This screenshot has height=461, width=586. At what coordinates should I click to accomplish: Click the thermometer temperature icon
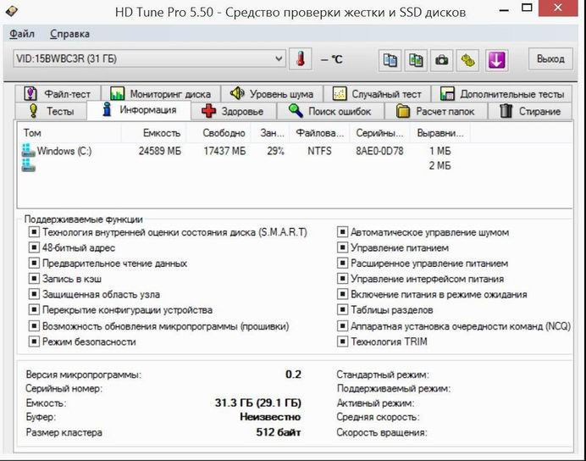[300, 59]
